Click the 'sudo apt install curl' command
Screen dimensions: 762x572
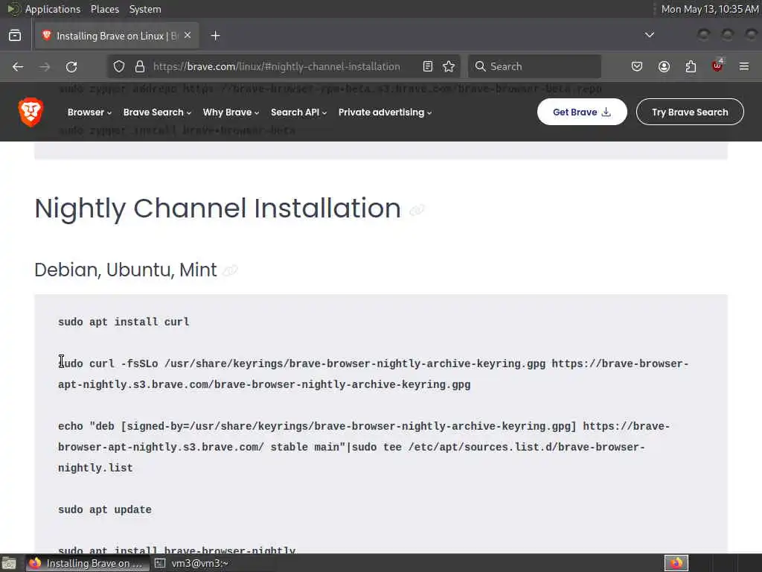pos(124,322)
